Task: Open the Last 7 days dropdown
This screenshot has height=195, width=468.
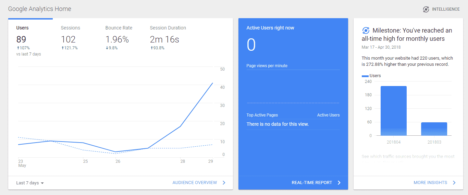Action: (30, 183)
